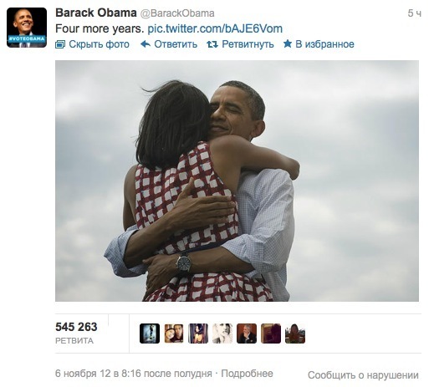Screen dimensions: 429x387
Task: Open the pic.twitter.com/bAJE6Vom link
Action: [x=215, y=28]
